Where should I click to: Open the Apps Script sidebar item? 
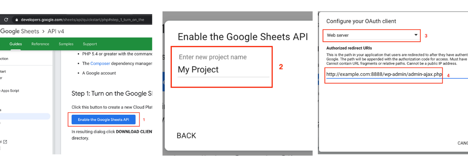[x=10, y=91]
